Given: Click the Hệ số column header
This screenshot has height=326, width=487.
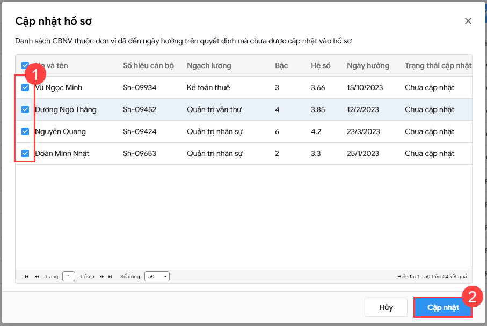Looking at the screenshot, I should [x=321, y=65].
